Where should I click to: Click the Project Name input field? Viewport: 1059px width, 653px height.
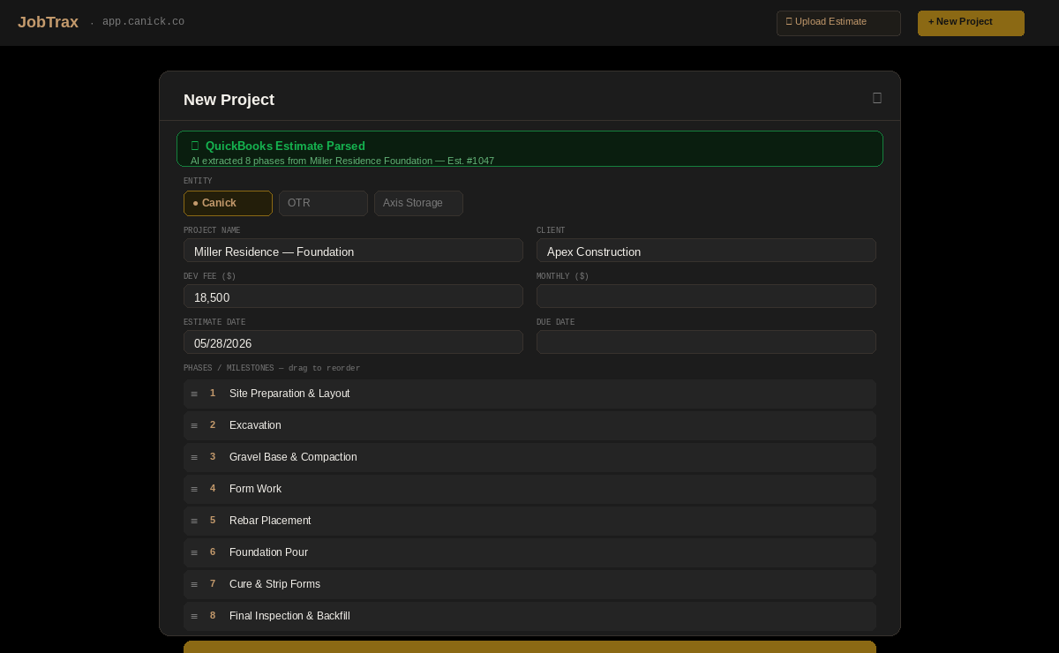pos(353,251)
